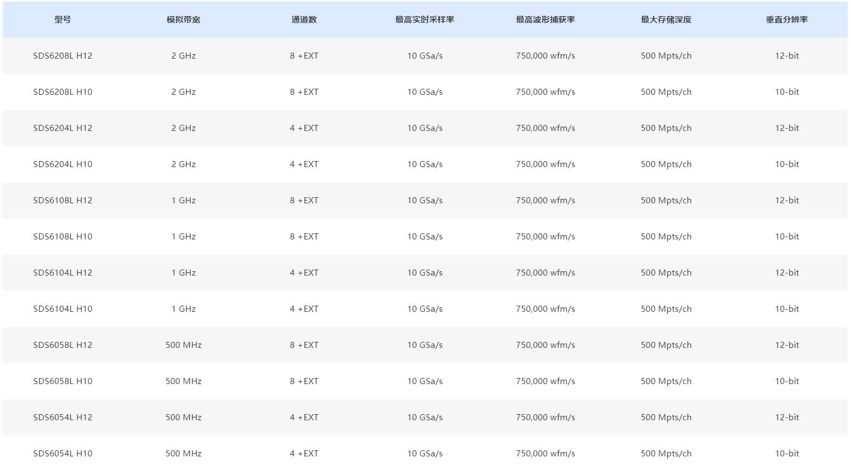Select model SDS6058L H12
This screenshot has height=475, width=851.
63,345
